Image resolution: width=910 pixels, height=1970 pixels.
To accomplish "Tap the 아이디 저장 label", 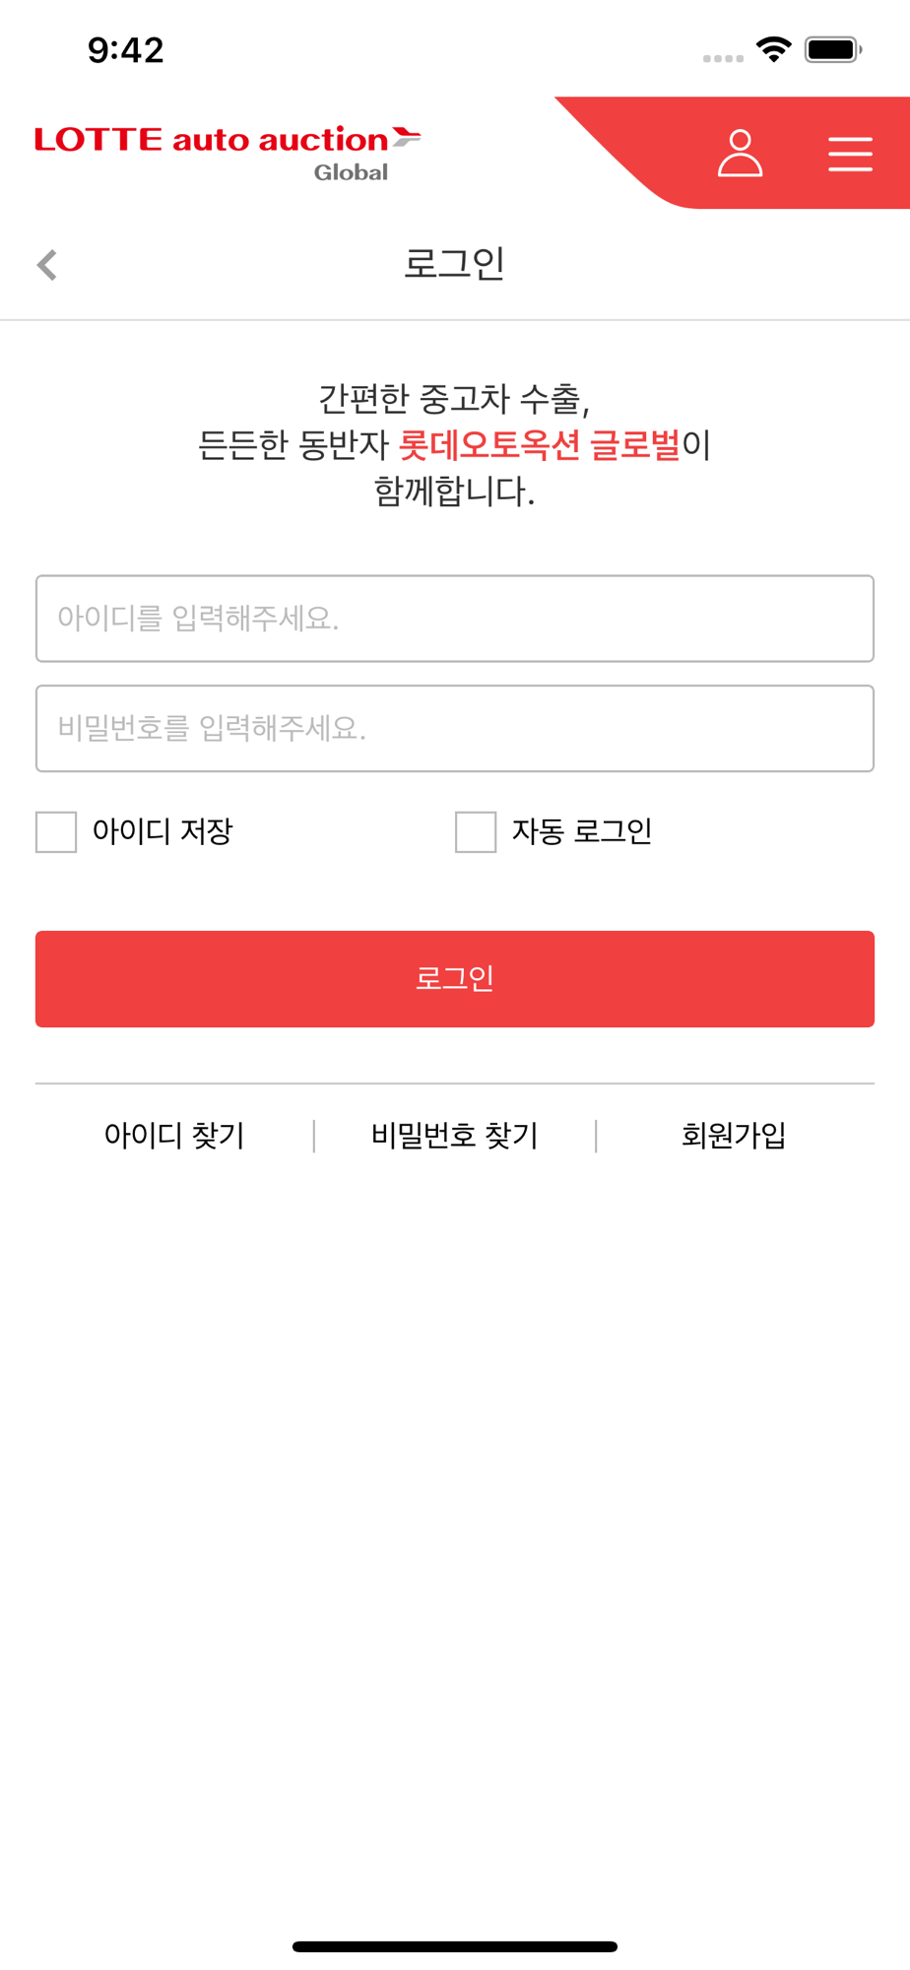I will pyautogui.click(x=162, y=831).
